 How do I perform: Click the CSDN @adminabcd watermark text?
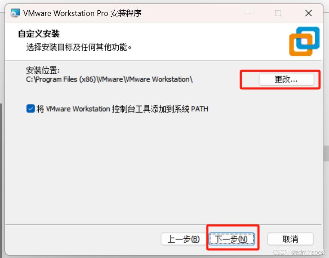[298, 252]
